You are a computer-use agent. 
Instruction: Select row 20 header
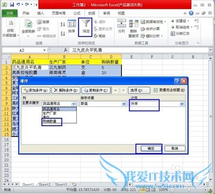click(x=6, y=160)
